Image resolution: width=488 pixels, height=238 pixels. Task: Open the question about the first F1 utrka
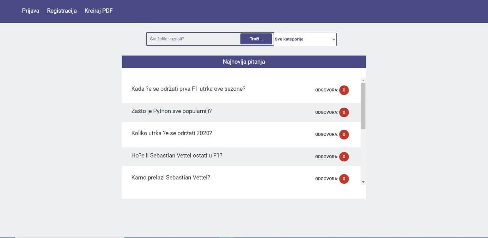pos(188,89)
